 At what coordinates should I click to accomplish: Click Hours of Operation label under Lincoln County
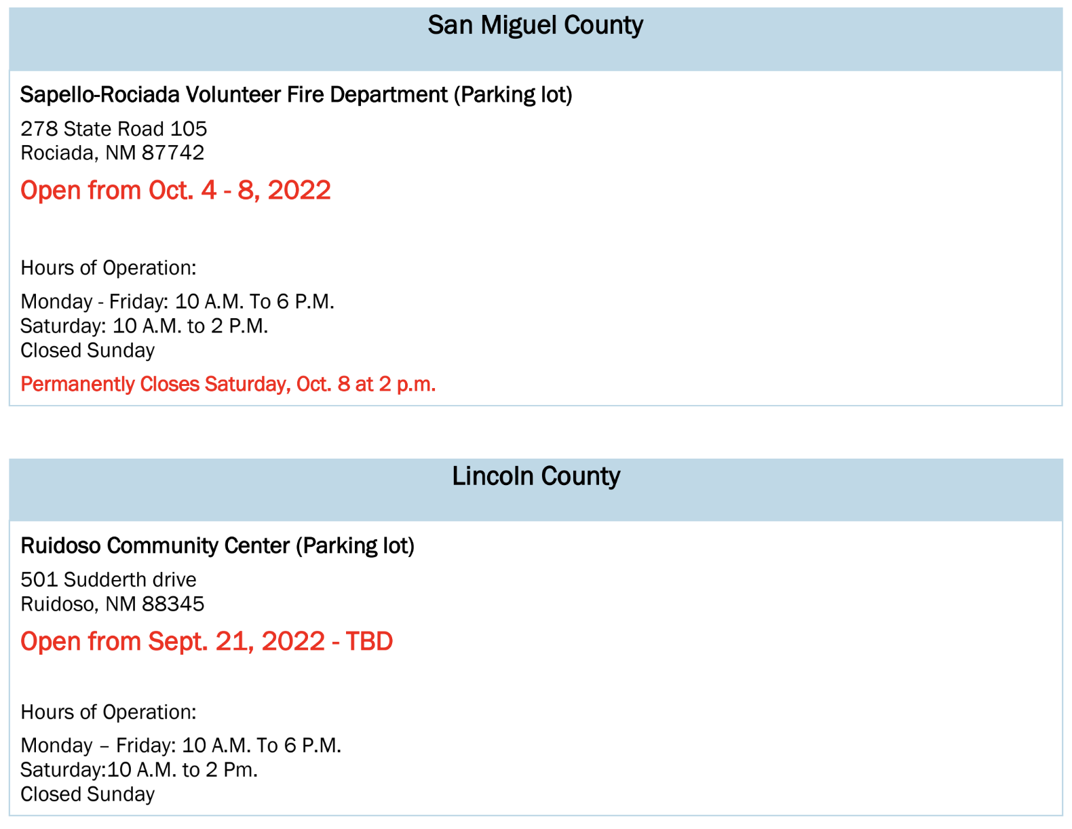click(109, 712)
